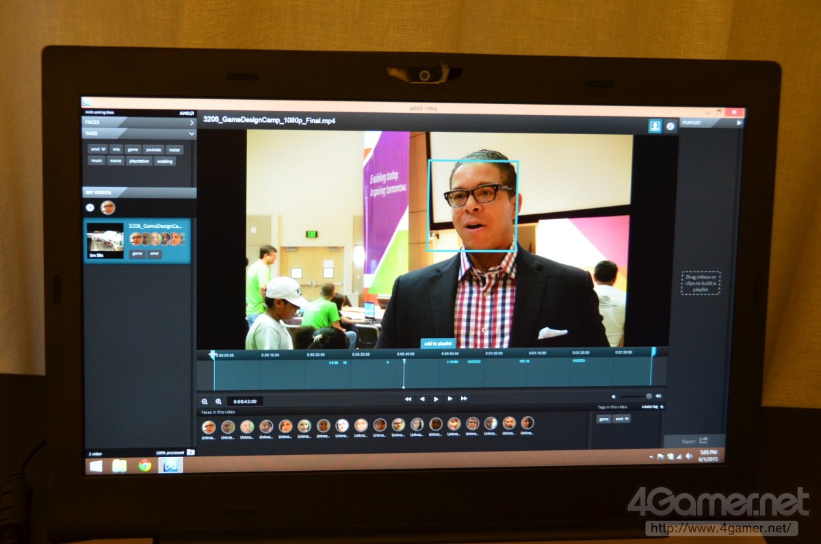821x544 pixels.
Task: Toggle the face detection overlay icon
Action: coord(655,126)
